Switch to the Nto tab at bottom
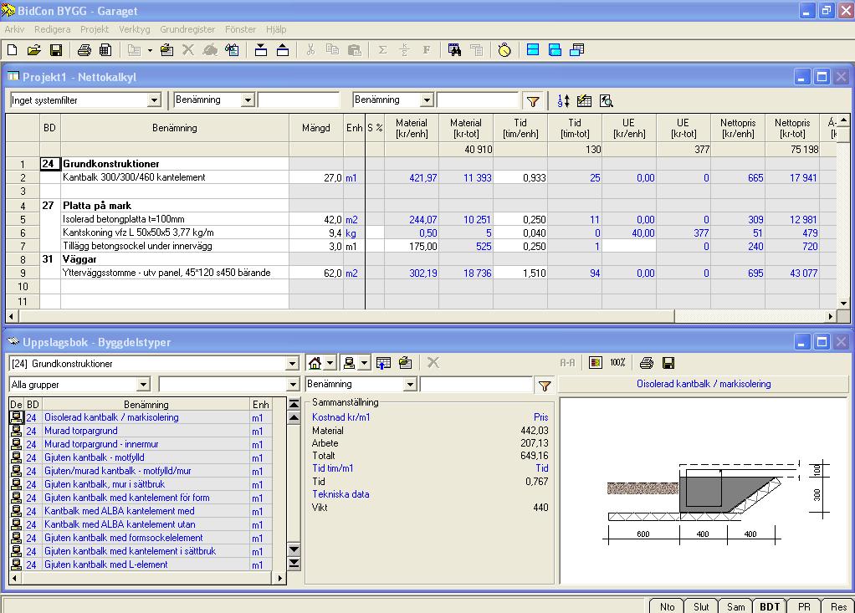Viewport: 855px width, 613px height. (667, 606)
